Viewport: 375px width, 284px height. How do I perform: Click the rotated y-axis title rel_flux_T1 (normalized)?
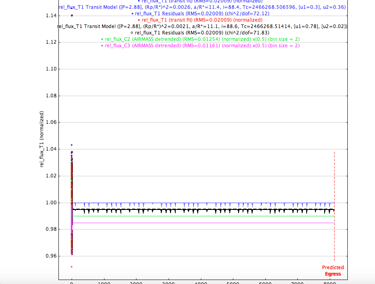coord(42,139)
